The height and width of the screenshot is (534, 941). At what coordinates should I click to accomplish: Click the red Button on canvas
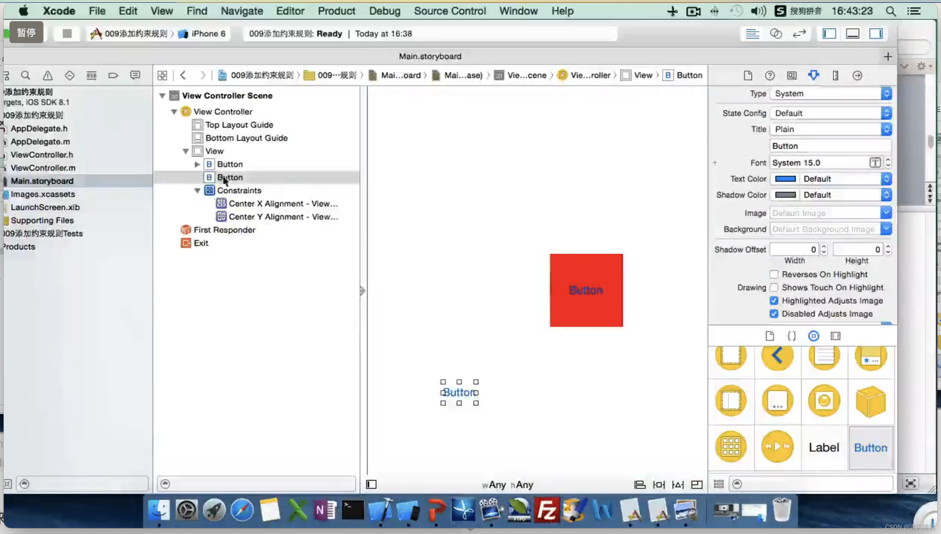pyautogui.click(x=586, y=290)
